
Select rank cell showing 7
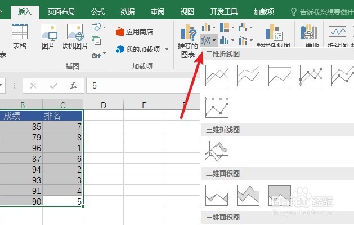(62, 126)
